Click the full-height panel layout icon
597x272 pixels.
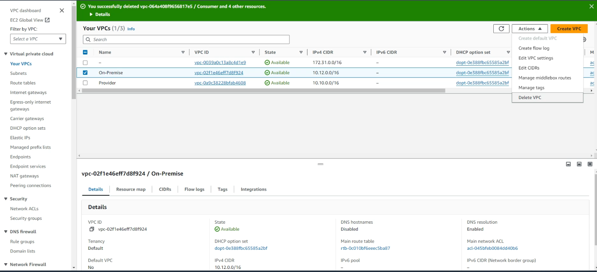(590, 164)
